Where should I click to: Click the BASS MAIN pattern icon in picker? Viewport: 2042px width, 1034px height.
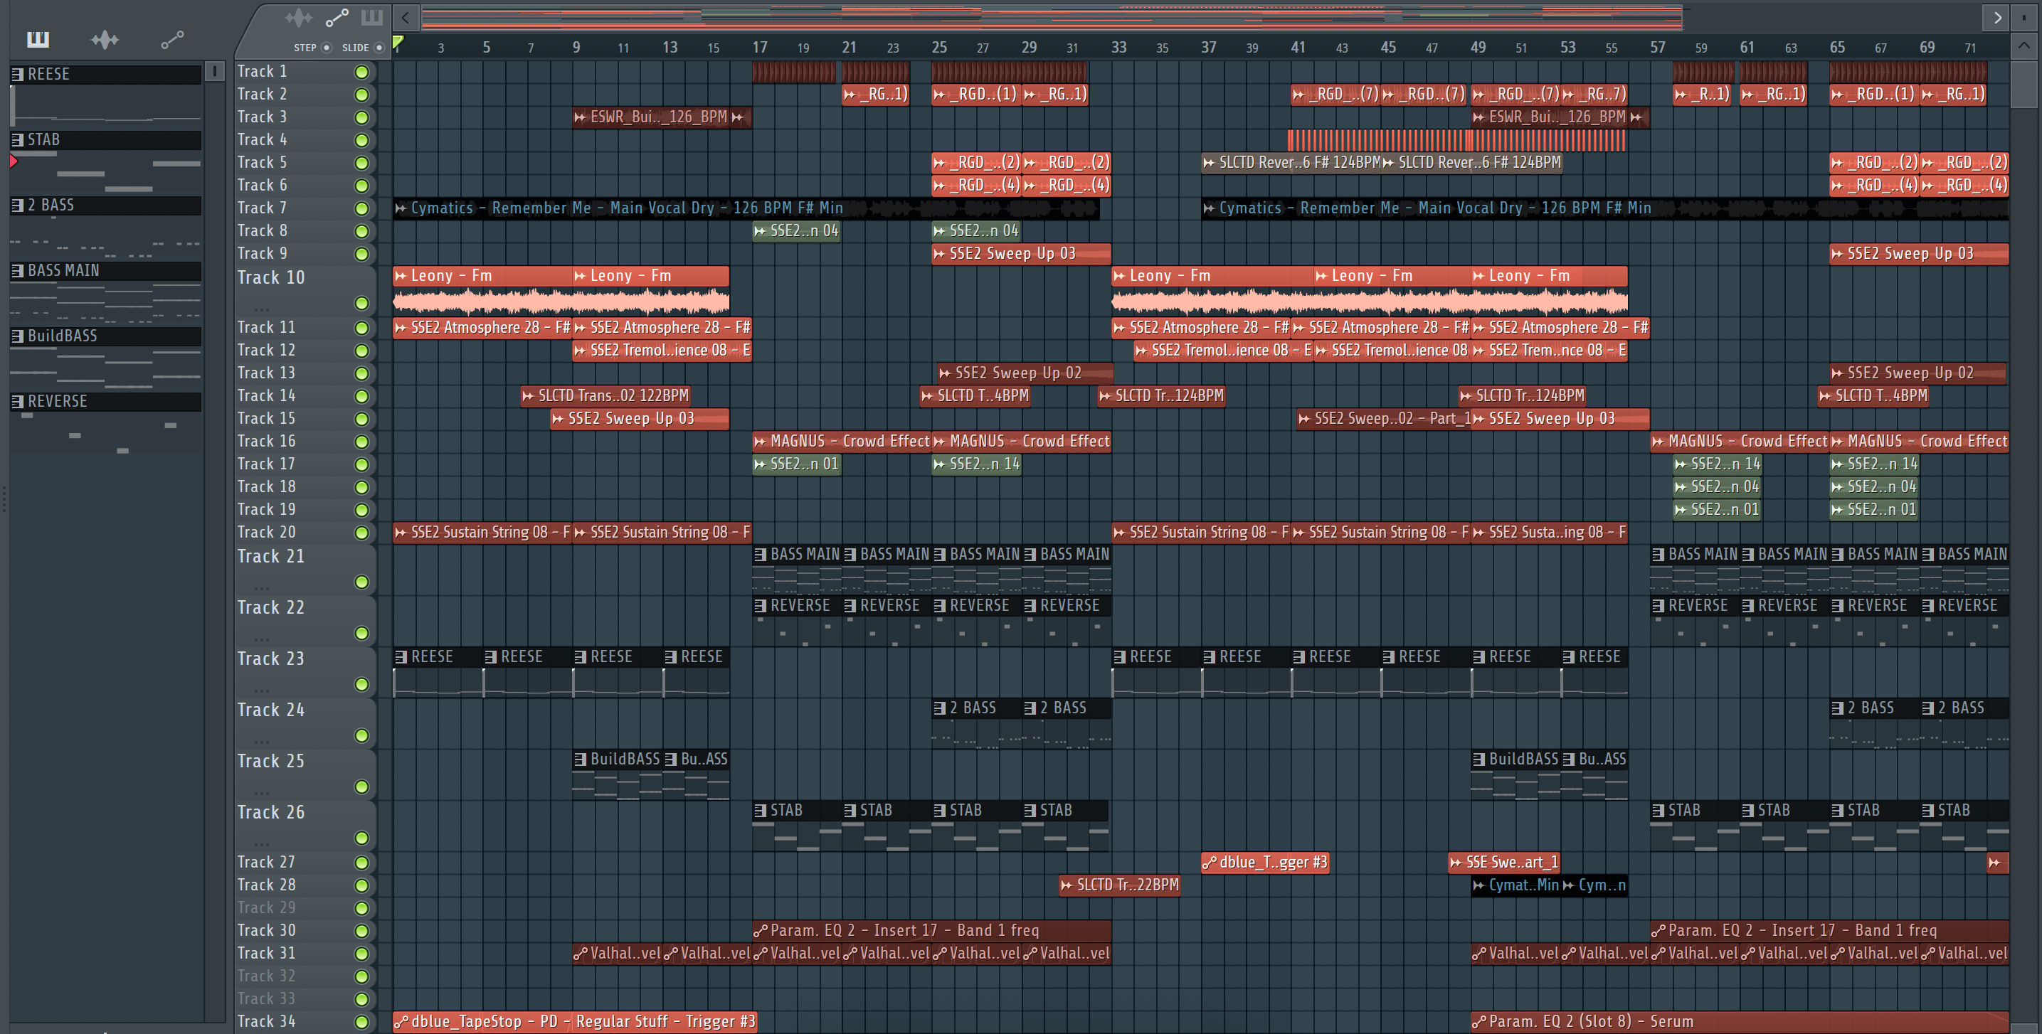[18, 271]
